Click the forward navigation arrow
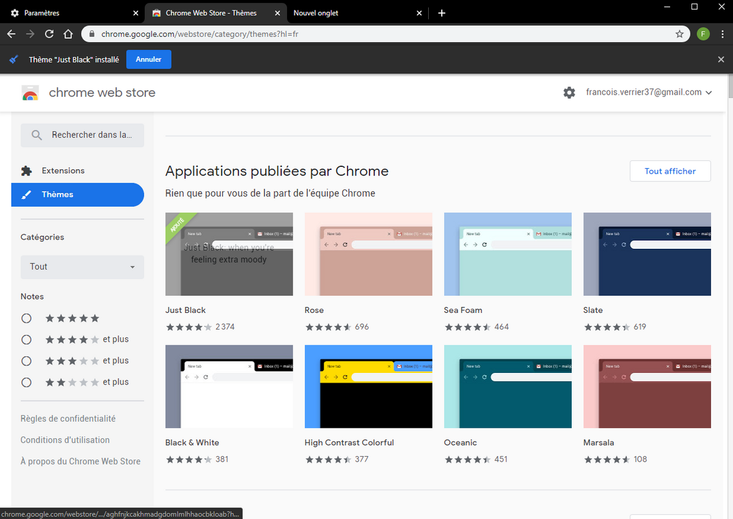The image size is (733, 519). point(30,34)
